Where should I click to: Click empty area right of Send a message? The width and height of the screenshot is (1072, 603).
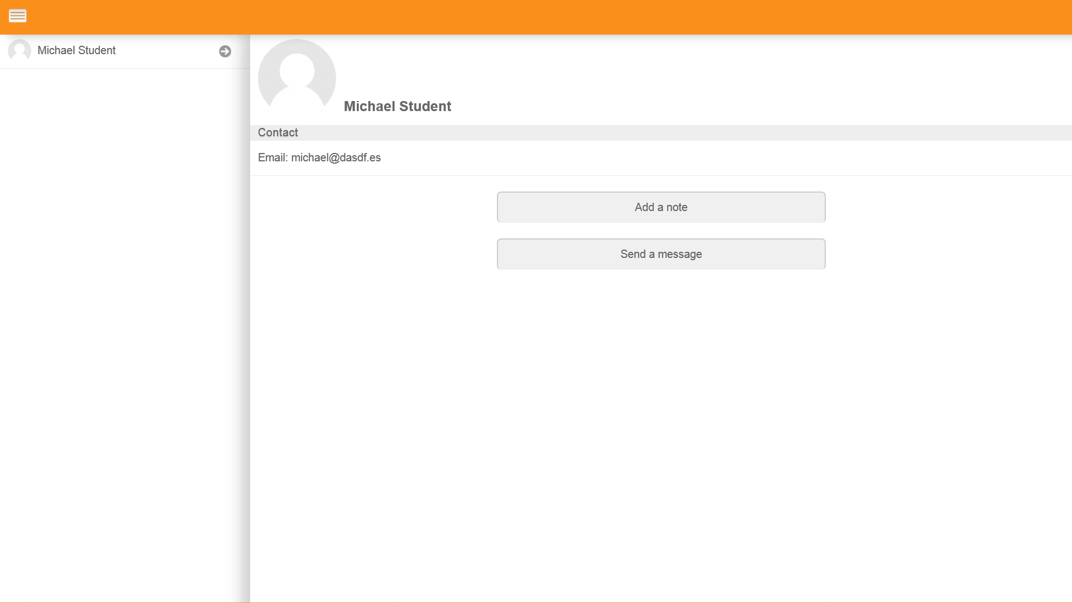click(949, 254)
